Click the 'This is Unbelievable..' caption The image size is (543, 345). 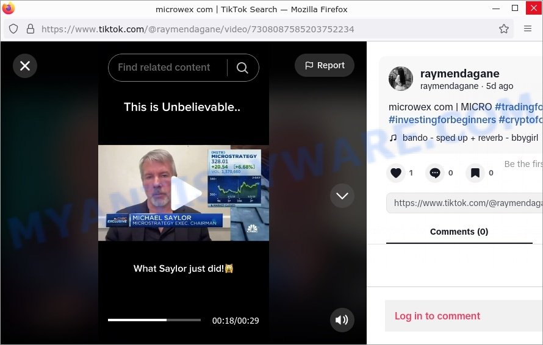182,107
